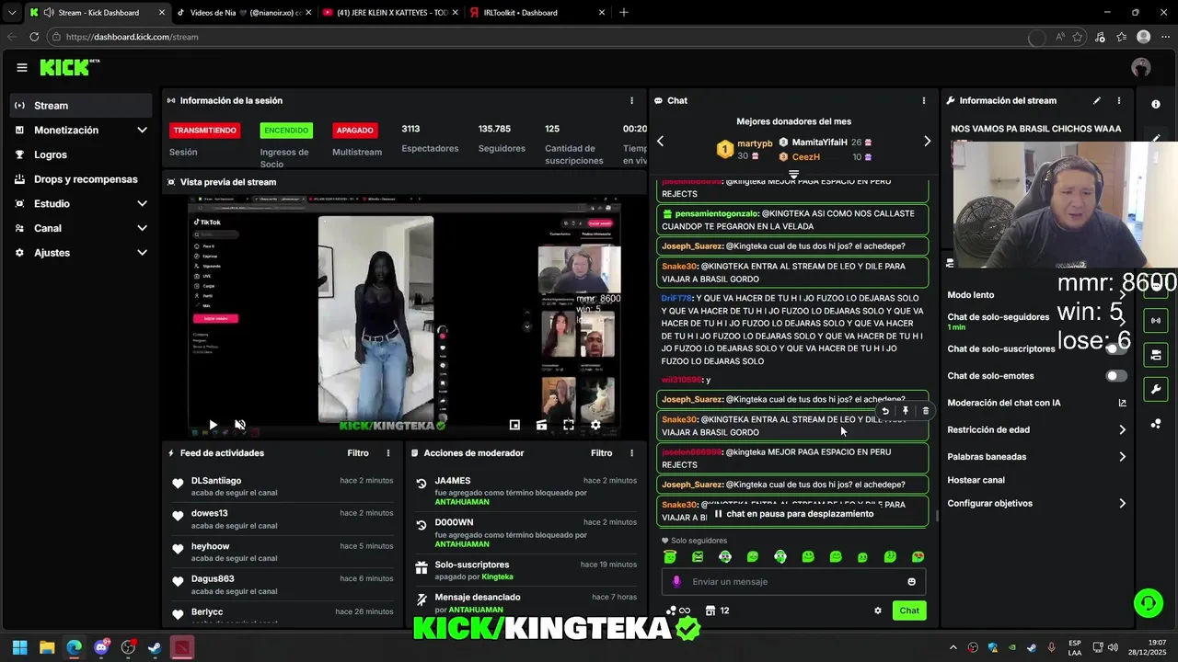This screenshot has height=662, width=1178.
Task: Click the TRANSMITIENDO status badge
Action: pyautogui.click(x=204, y=131)
